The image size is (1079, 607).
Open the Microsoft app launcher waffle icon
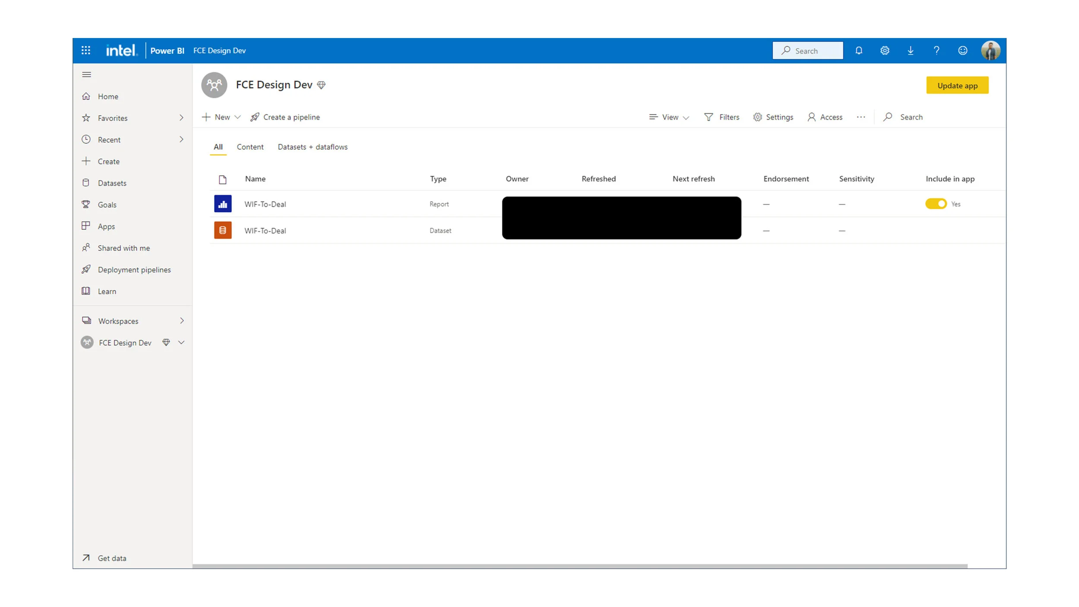click(86, 50)
